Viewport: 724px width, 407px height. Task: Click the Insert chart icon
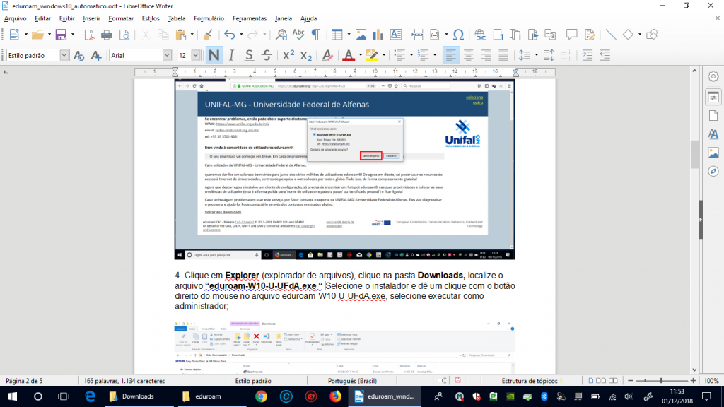click(x=378, y=35)
